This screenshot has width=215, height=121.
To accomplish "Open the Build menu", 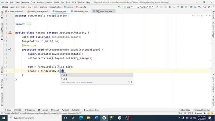I will tap(56, 2).
